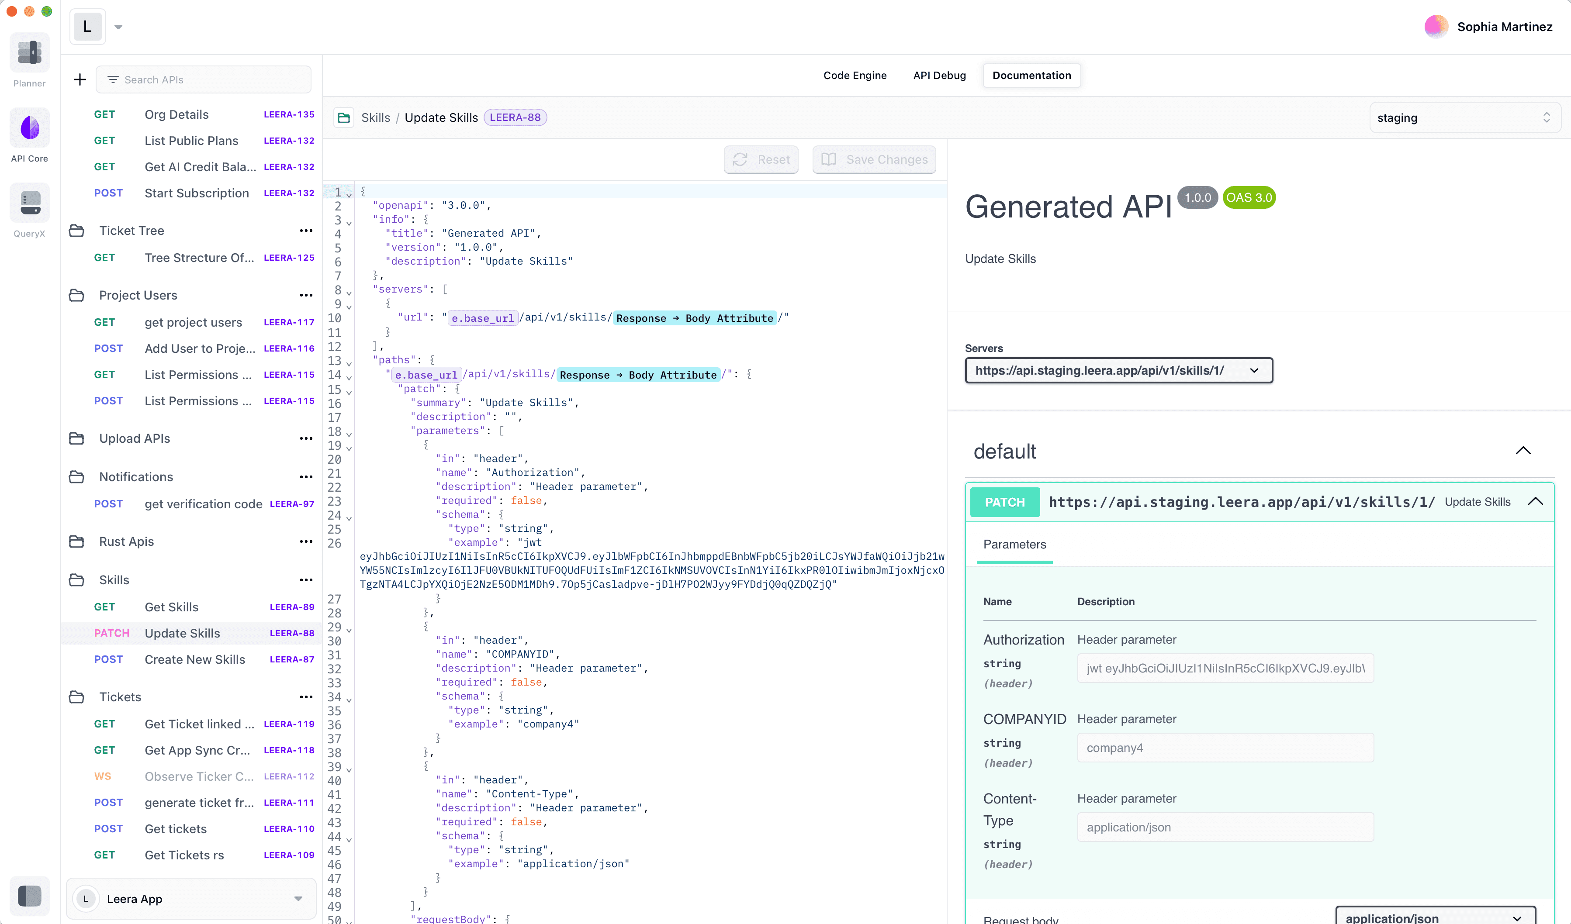Click Skills breadcrumb link
Image resolution: width=1571 pixels, height=924 pixels.
pyautogui.click(x=375, y=118)
